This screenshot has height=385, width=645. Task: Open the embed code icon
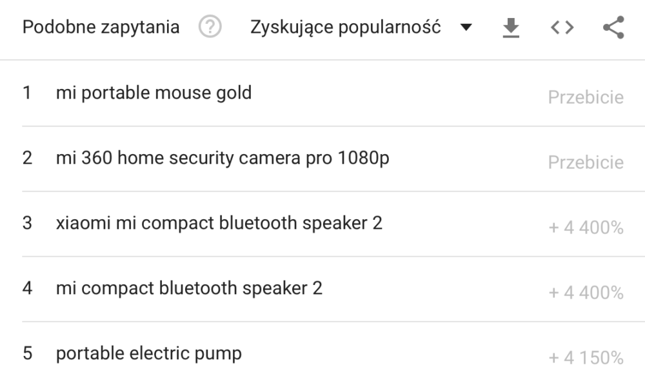[x=562, y=28]
